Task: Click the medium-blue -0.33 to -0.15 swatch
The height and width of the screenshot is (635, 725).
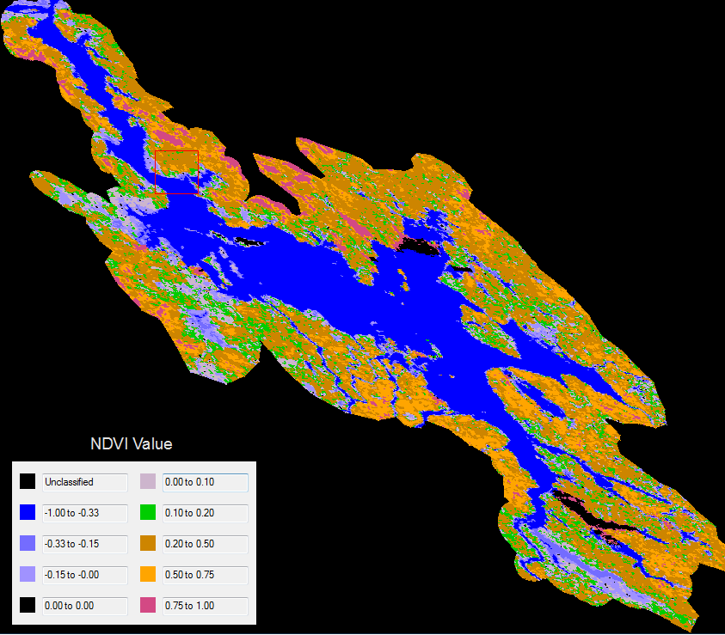Action: coord(28,543)
